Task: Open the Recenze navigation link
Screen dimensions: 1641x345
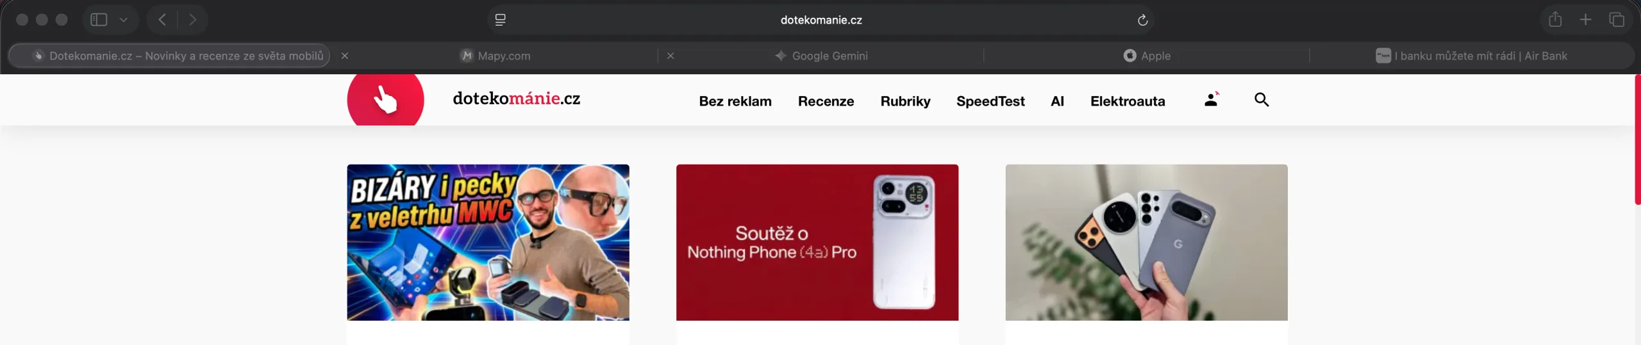Action: (x=826, y=101)
